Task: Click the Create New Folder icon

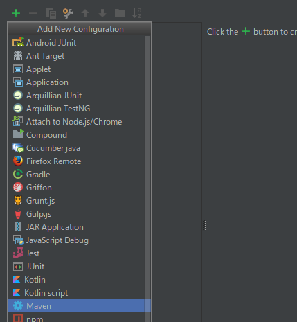Action: (120, 13)
